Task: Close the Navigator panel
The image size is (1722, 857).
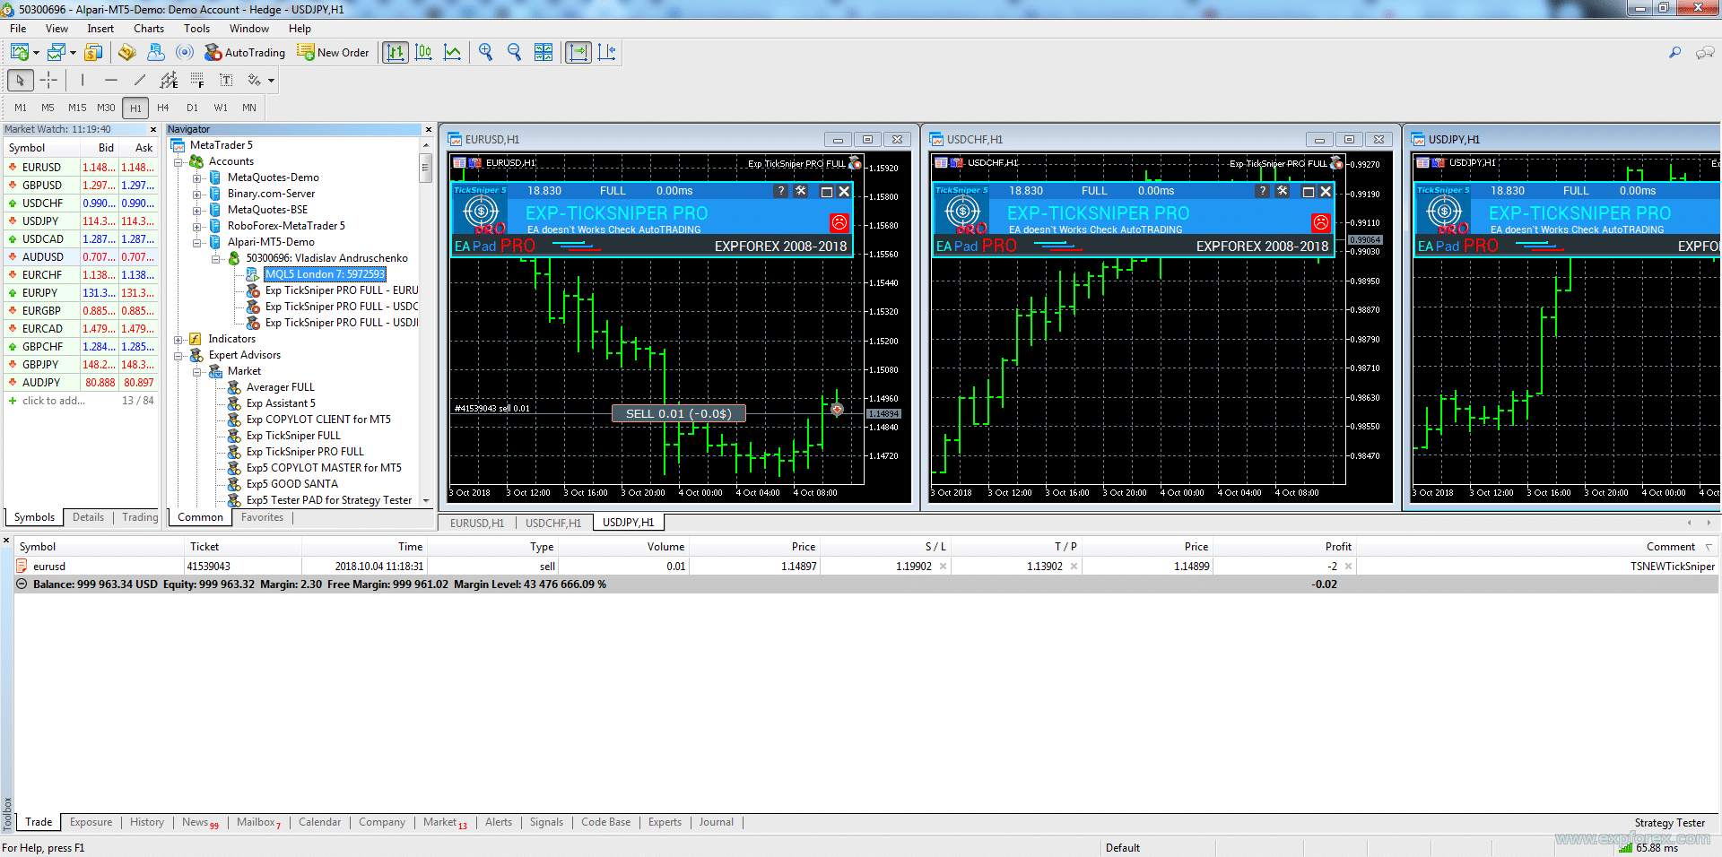Action: [x=428, y=129]
